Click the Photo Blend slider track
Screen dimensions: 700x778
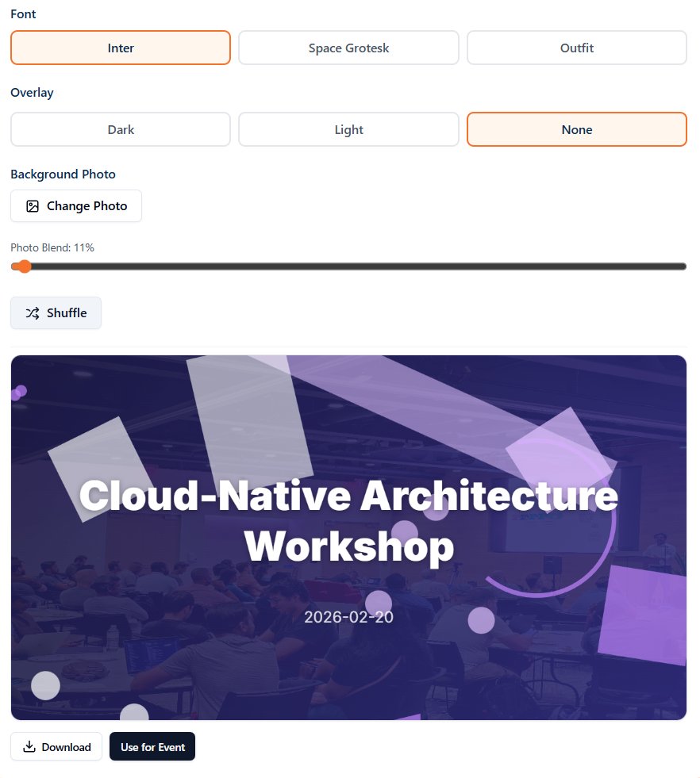click(x=348, y=267)
